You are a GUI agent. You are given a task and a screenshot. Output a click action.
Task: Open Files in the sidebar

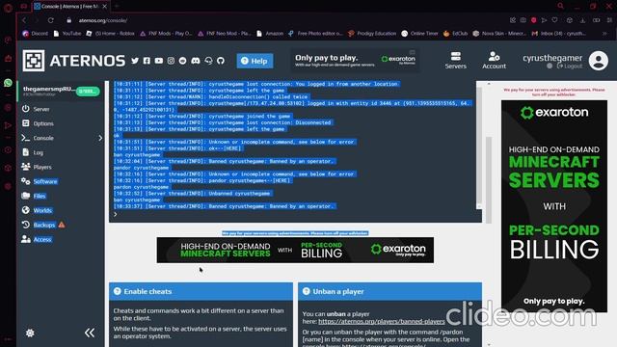34,196
